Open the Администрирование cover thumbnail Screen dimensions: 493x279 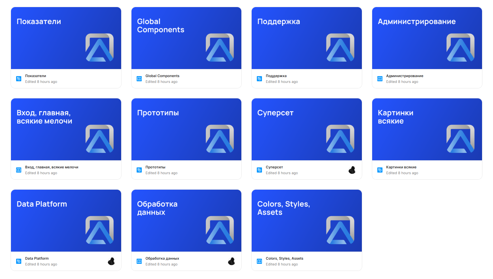427,38
